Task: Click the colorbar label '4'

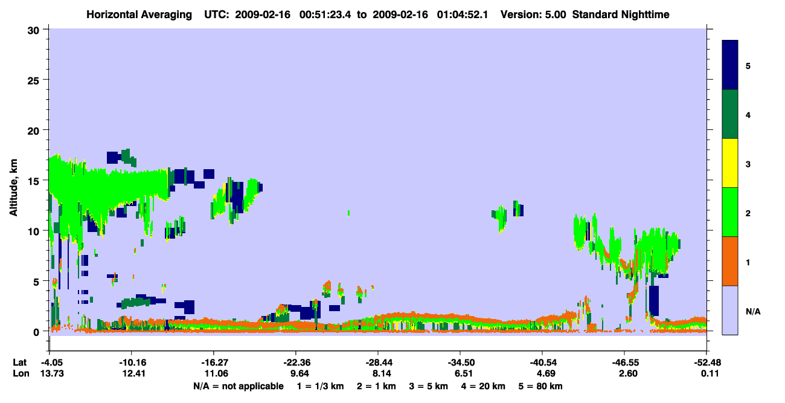Action: pyautogui.click(x=748, y=114)
